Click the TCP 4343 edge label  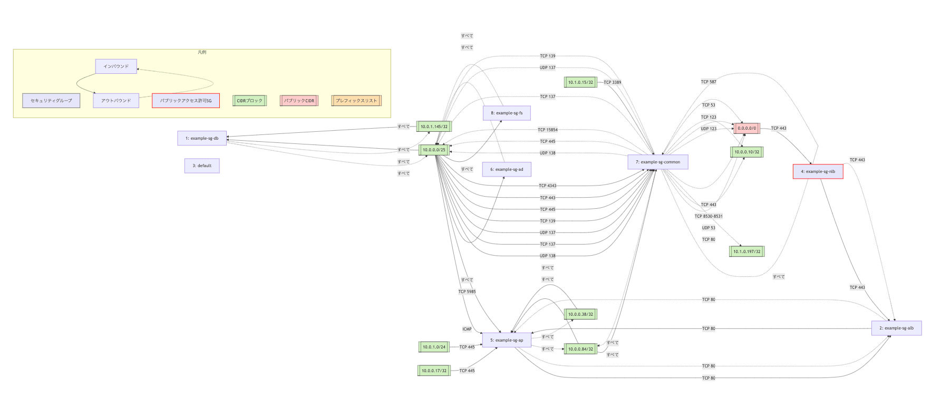click(548, 186)
